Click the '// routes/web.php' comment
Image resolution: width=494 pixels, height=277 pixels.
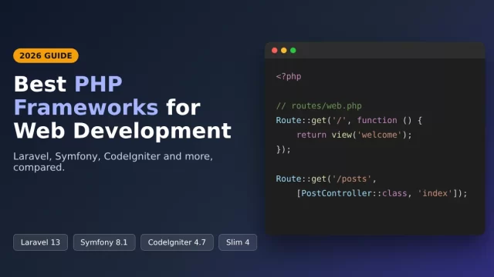[319, 106]
